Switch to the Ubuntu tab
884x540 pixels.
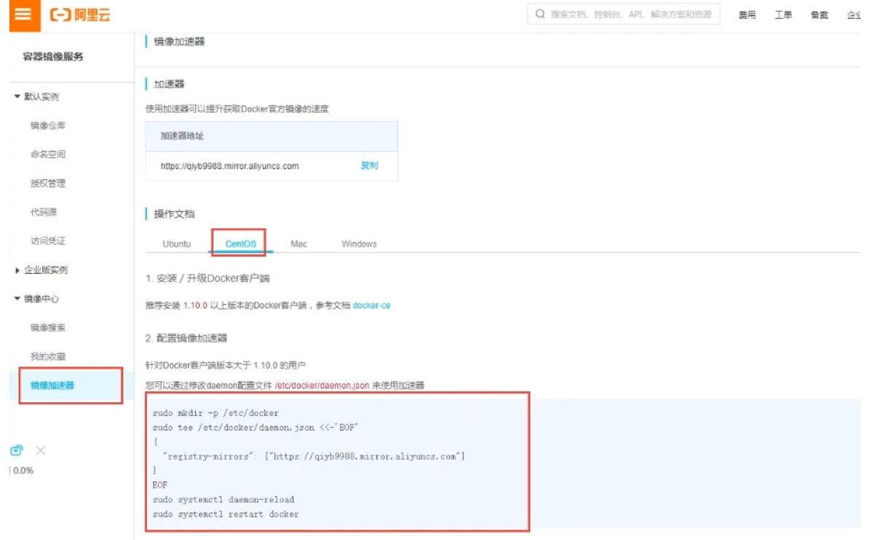(x=177, y=244)
